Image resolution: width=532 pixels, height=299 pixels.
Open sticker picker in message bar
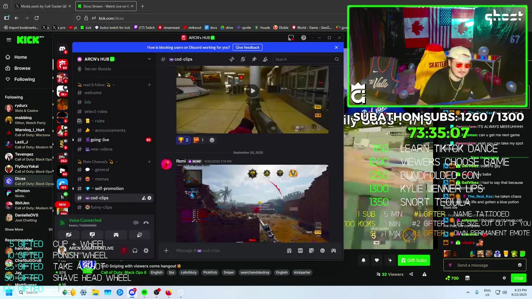[311, 250]
